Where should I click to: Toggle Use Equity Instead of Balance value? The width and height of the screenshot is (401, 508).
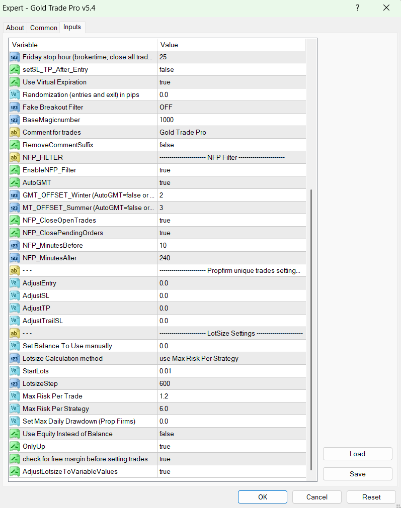tap(231, 434)
